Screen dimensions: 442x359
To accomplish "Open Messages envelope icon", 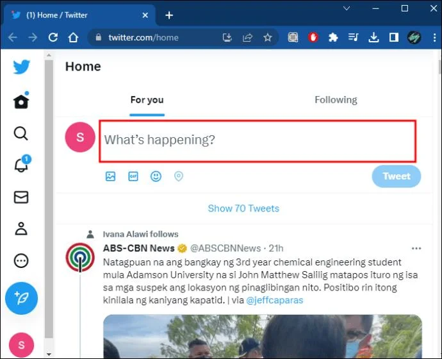I will point(21,197).
